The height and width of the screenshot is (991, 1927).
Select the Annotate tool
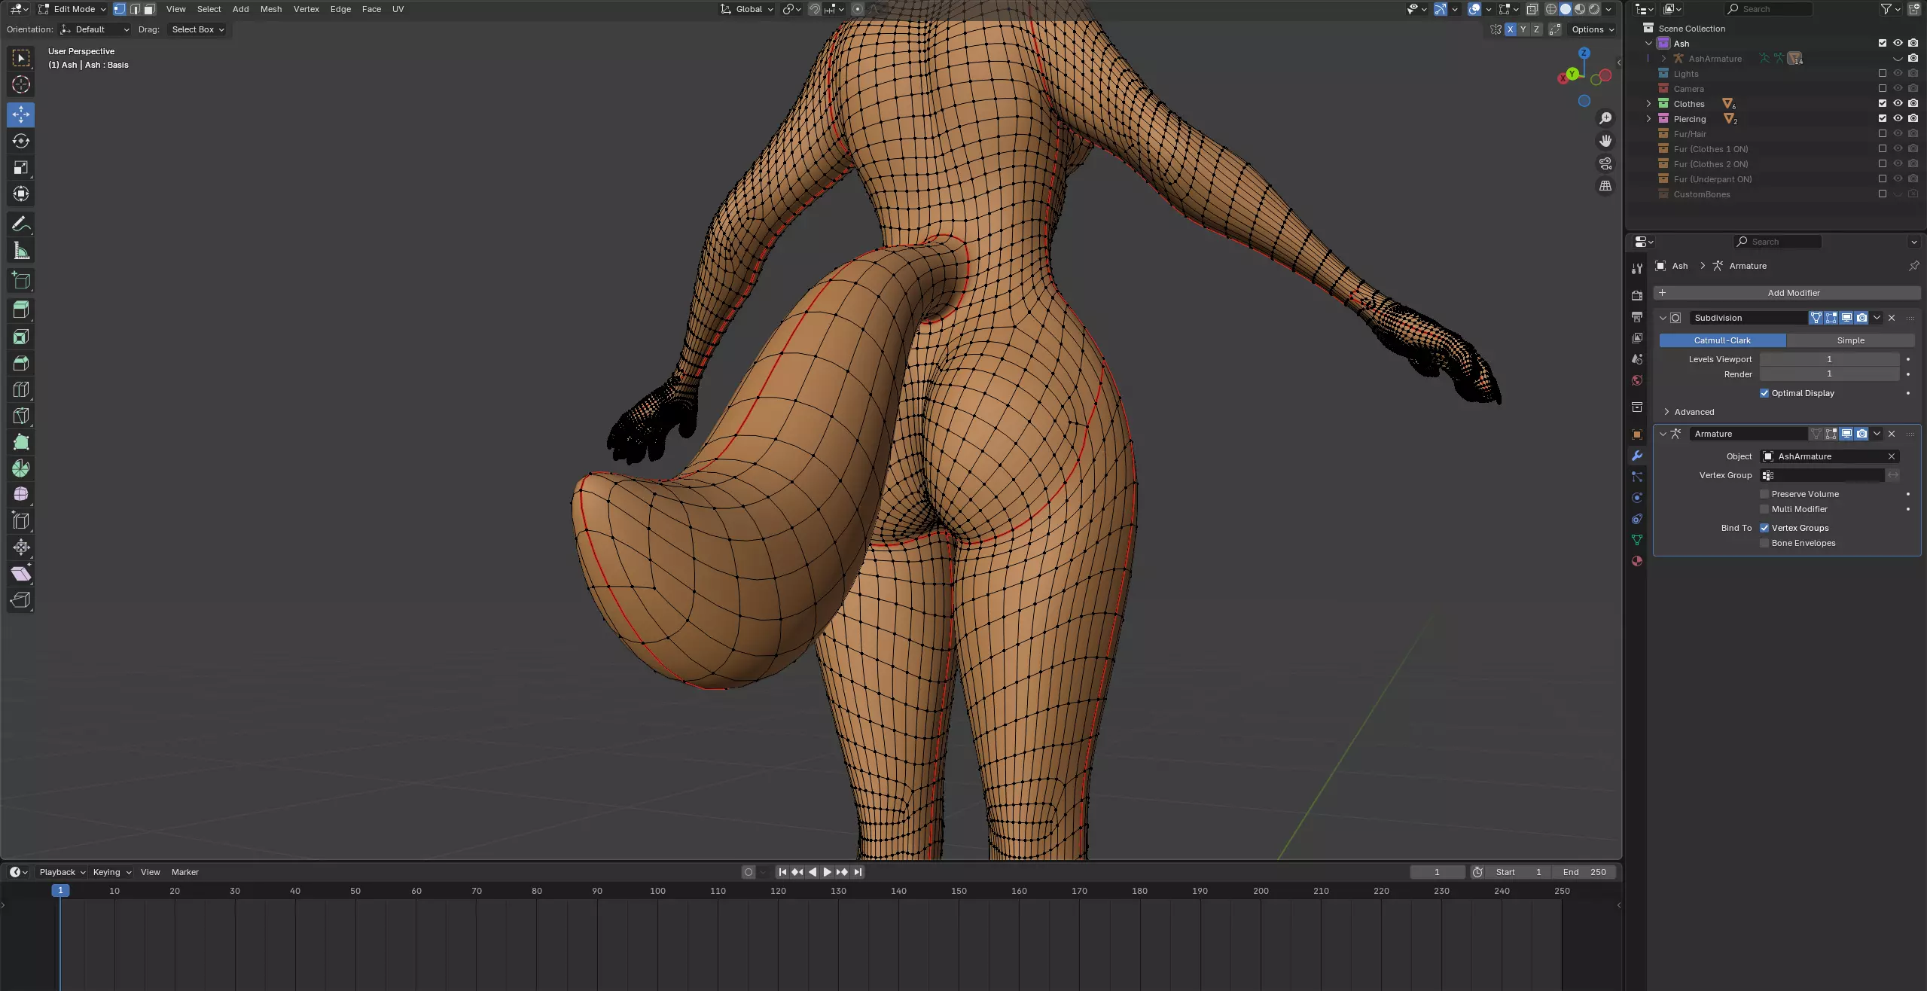click(x=21, y=224)
